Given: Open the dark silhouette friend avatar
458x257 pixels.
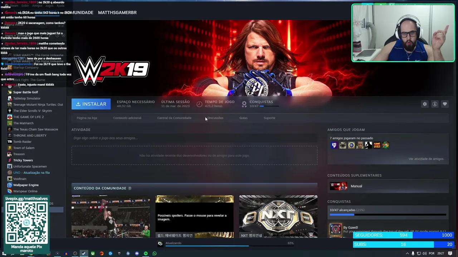Looking at the screenshot, I should [x=368, y=145].
